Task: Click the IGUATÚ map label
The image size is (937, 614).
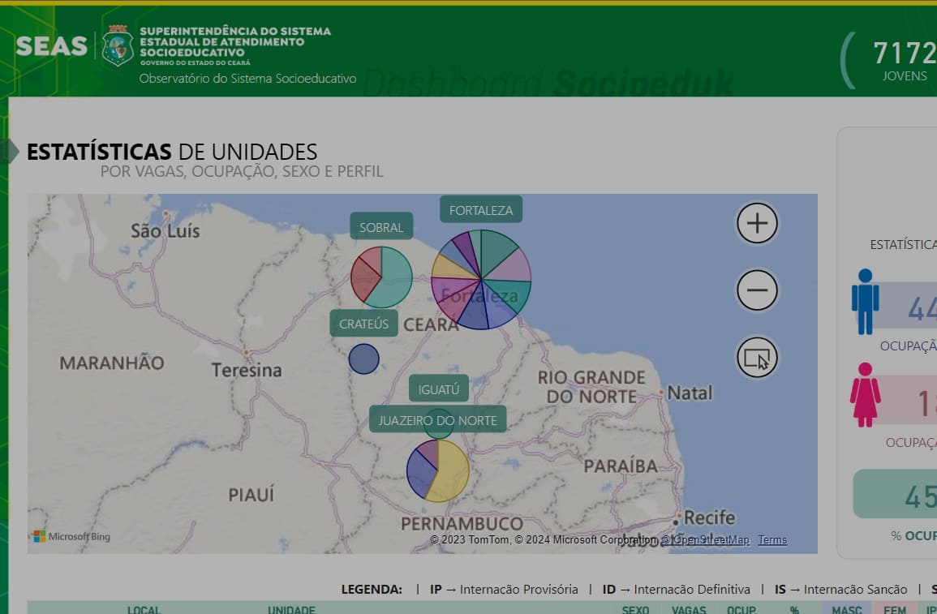Action: click(439, 389)
